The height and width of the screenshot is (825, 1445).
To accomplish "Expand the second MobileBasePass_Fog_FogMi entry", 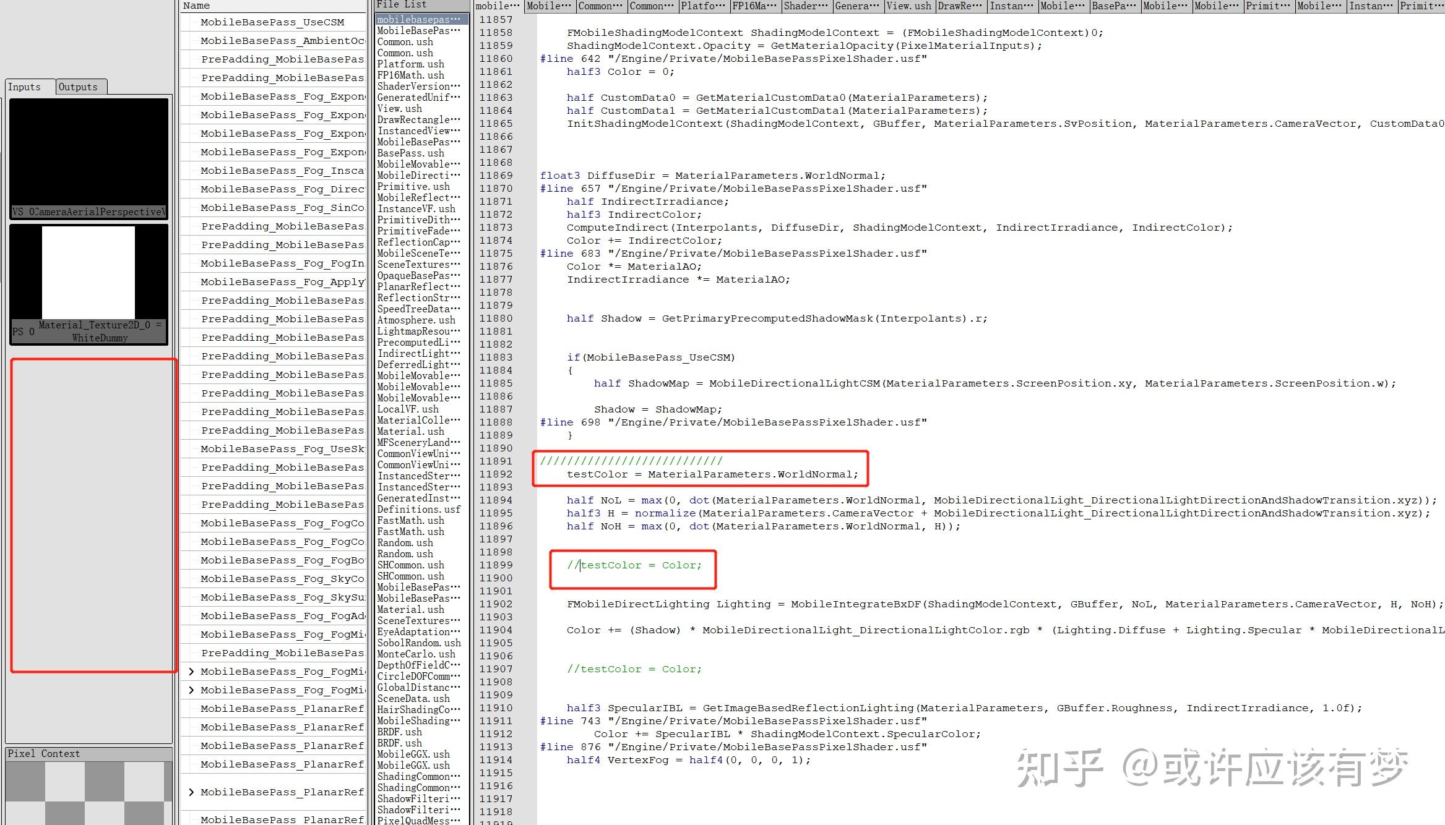I will click(x=192, y=690).
